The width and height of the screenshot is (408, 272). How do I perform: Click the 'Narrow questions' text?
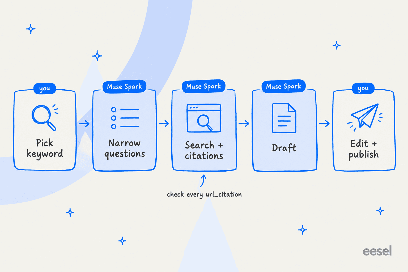(x=125, y=149)
